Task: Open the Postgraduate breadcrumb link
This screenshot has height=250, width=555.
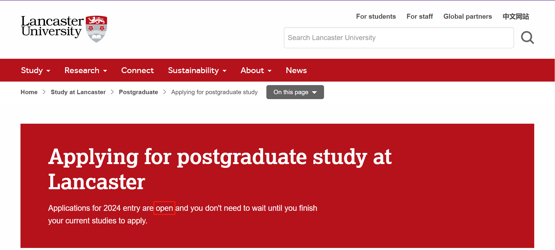Action: coord(138,92)
